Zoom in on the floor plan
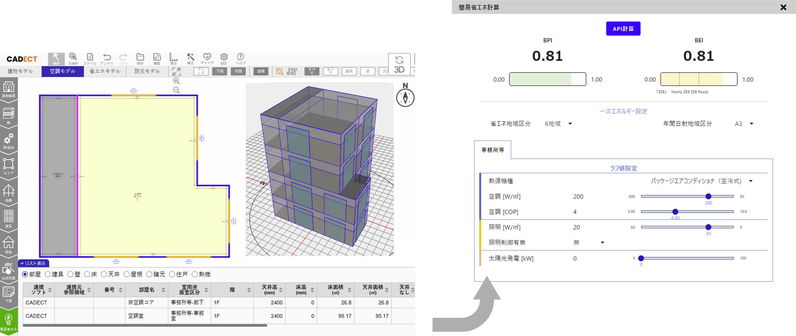 [x=176, y=81]
